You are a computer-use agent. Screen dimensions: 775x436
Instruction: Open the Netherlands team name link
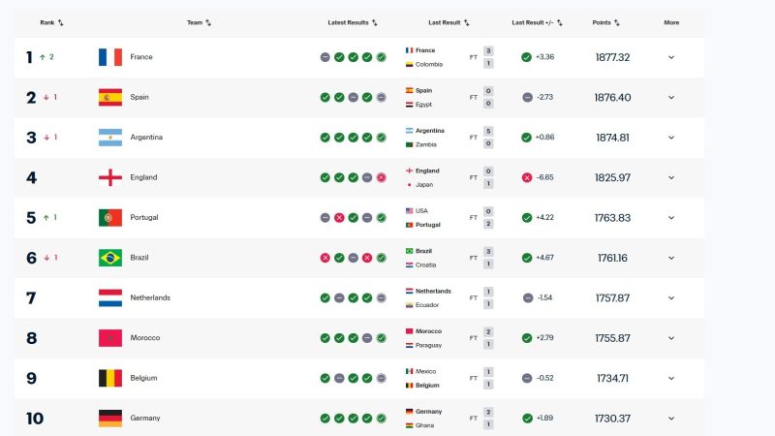(149, 298)
